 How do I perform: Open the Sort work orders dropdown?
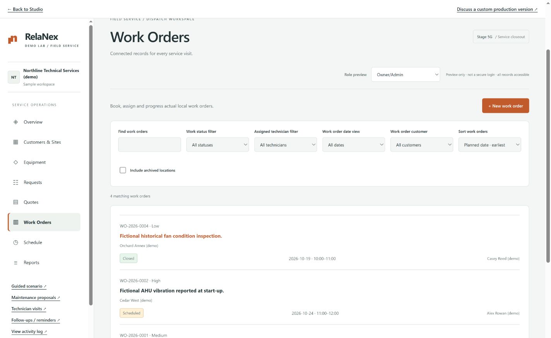[x=490, y=145]
